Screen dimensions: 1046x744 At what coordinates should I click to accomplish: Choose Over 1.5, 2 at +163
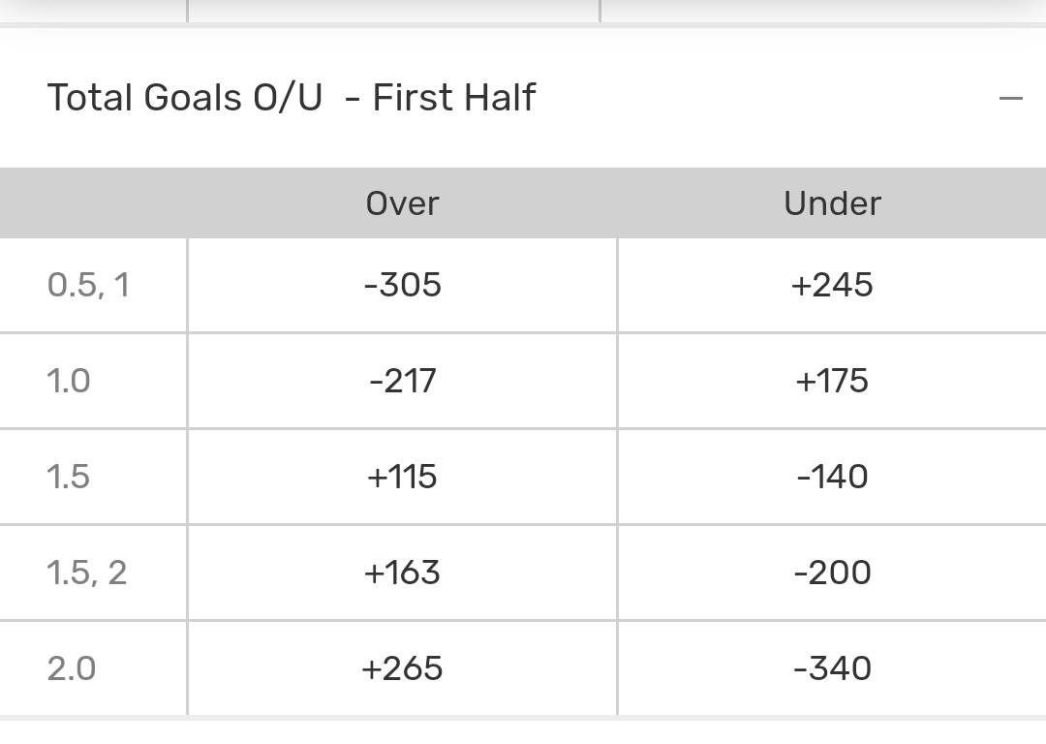pos(402,573)
